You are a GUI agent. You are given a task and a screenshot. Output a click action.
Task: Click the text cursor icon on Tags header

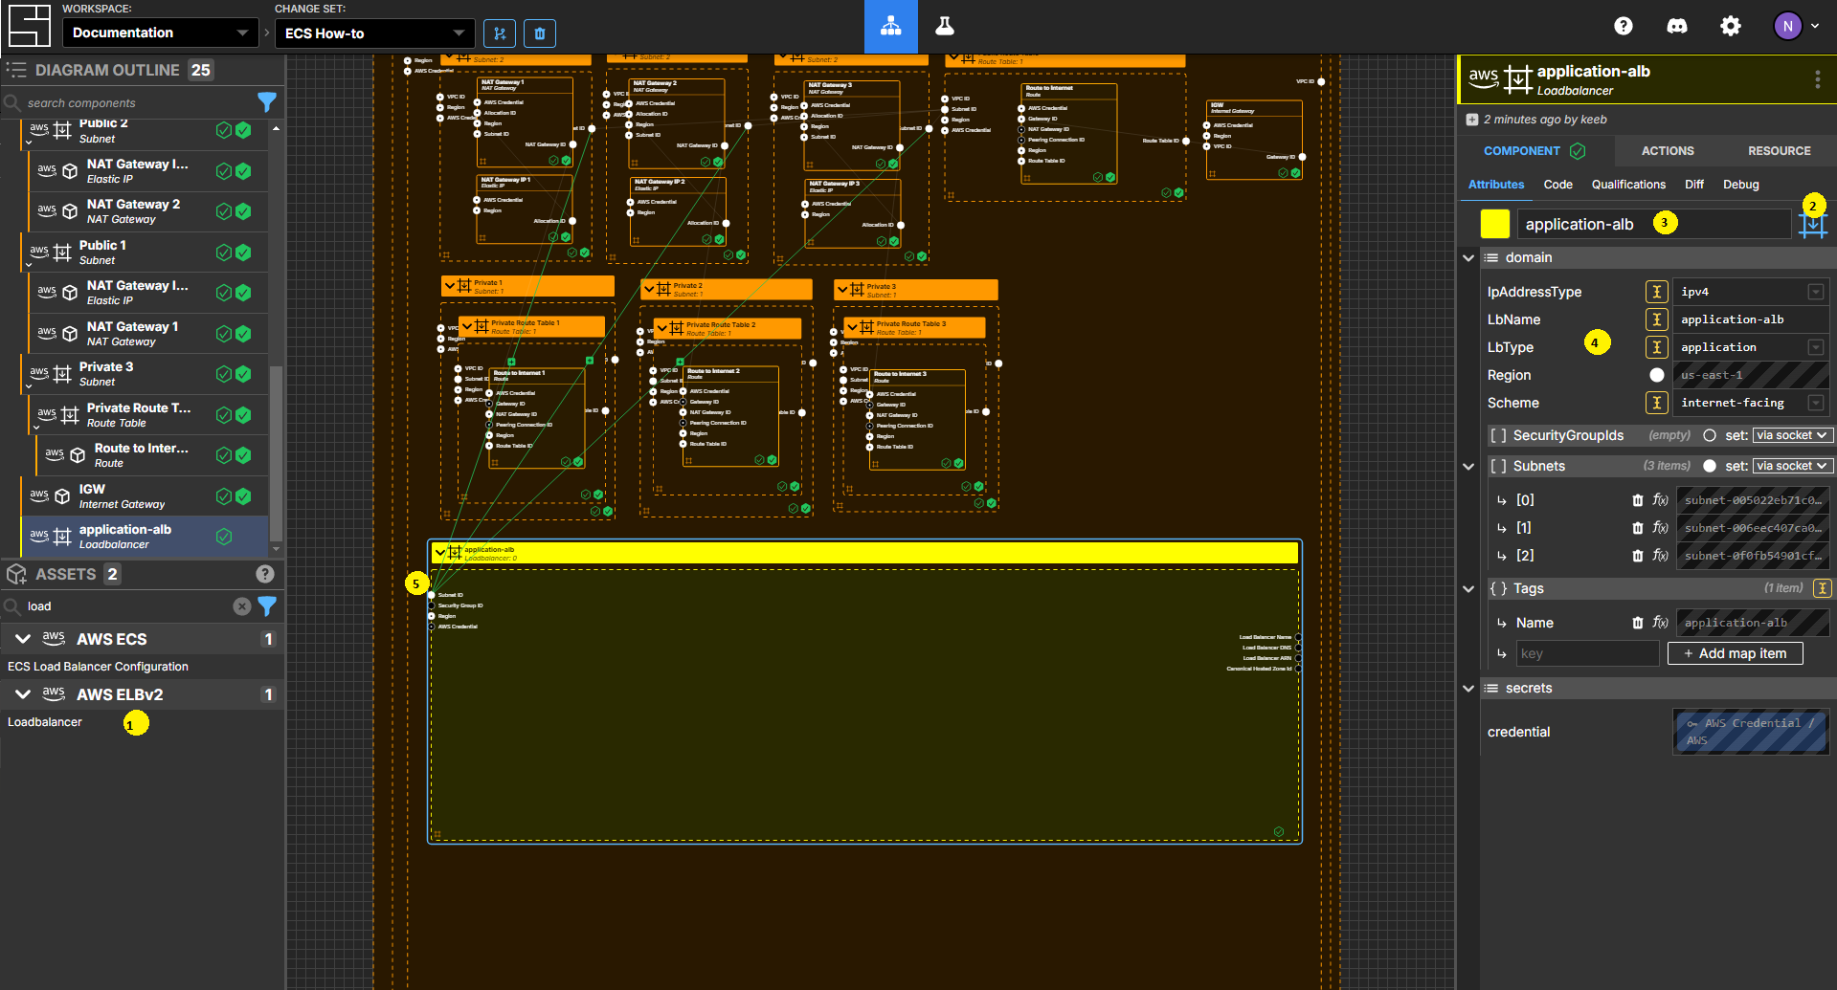[x=1823, y=588]
